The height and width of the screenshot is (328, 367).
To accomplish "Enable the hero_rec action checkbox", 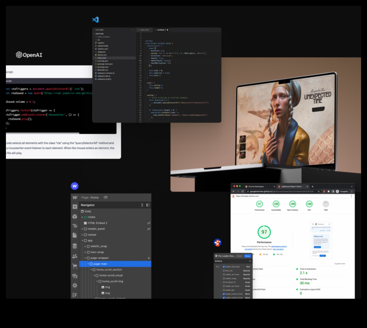I will pyautogui.click(x=224, y=271).
